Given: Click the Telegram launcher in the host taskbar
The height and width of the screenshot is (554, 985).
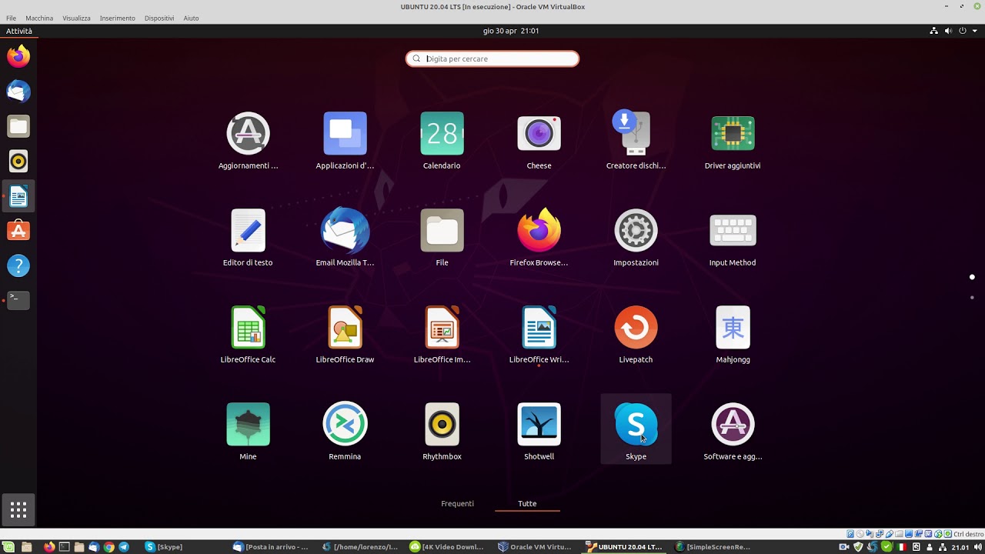Looking at the screenshot, I should (124, 547).
